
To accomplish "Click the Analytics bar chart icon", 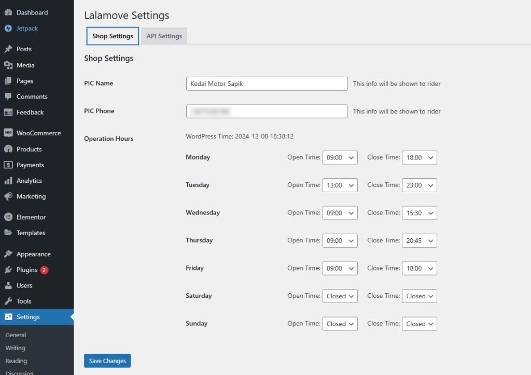I will click(8, 181).
